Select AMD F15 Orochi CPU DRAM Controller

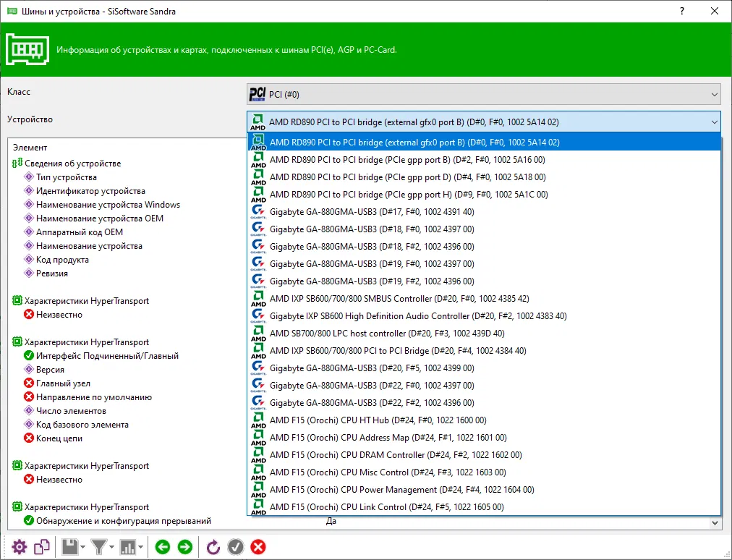pos(484,455)
